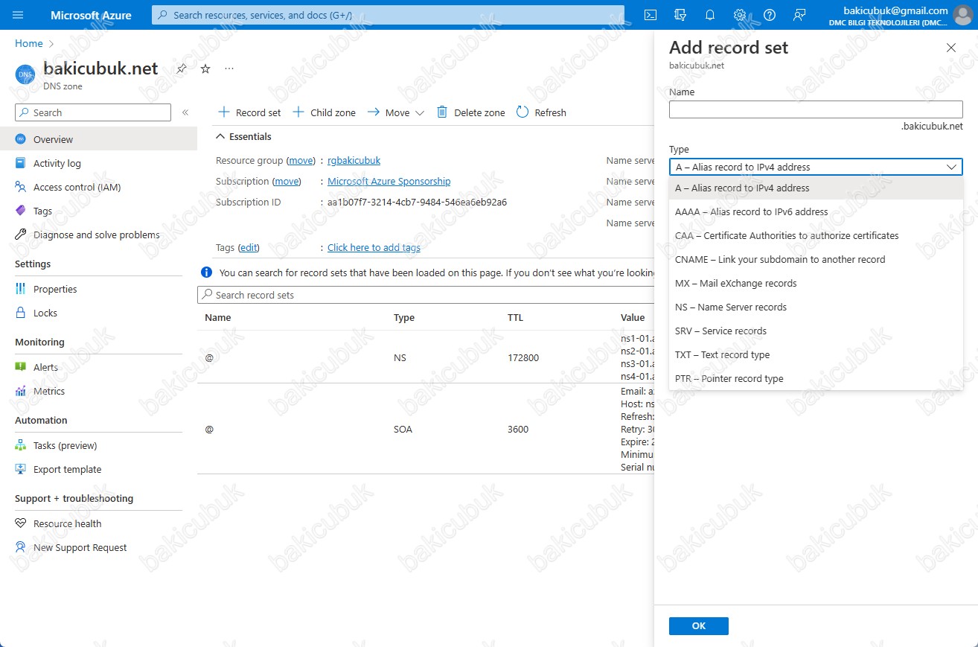Click the OK button
Screen dimensions: 978x647
coord(698,625)
